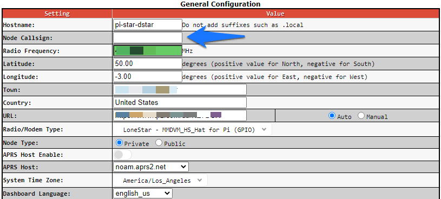Click the 'Node Callsign:' label
This screenshot has width=441, height=199.
pyautogui.click(x=28, y=38)
